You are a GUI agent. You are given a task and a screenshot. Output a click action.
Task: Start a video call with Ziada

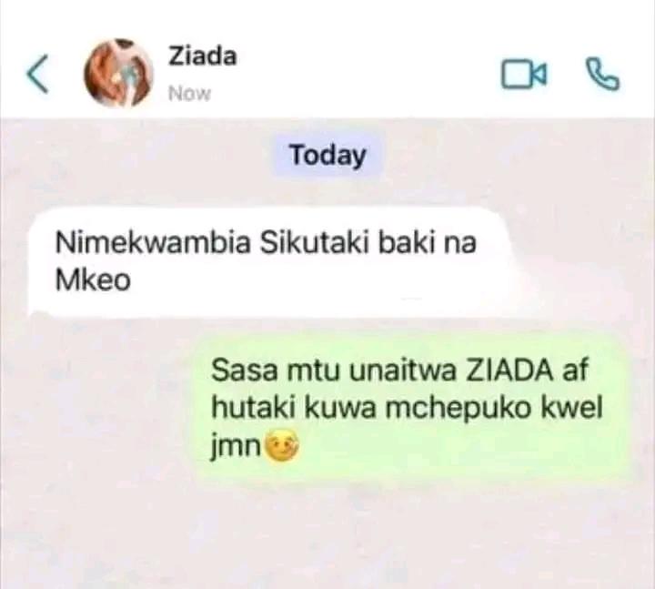point(523,75)
